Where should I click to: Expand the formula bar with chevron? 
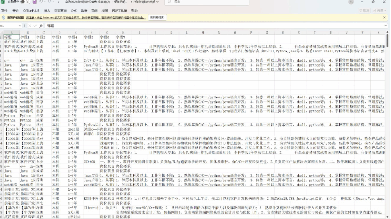[386, 26]
